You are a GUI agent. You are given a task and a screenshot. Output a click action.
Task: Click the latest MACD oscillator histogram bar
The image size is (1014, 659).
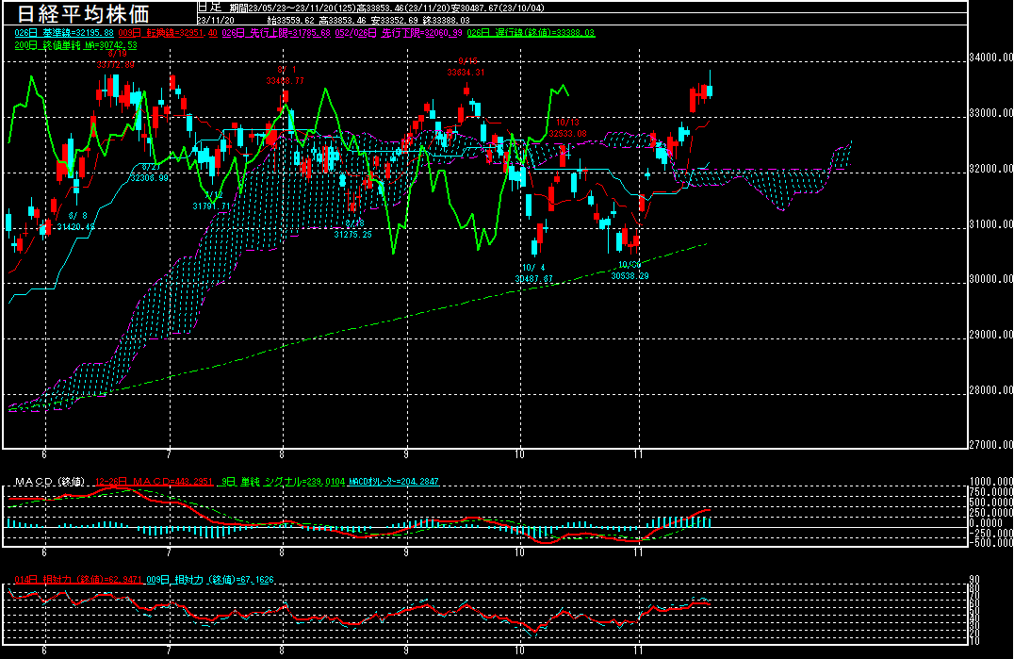click(710, 522)
